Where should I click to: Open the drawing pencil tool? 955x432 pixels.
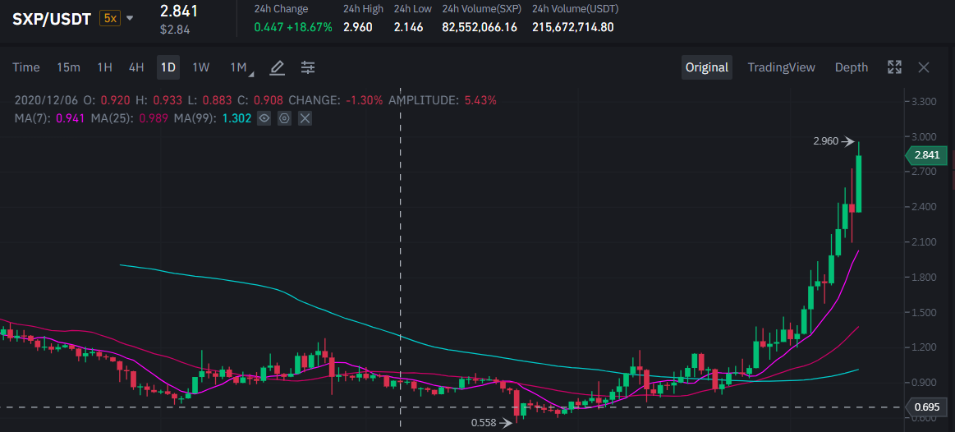click(x=277, y=67)
